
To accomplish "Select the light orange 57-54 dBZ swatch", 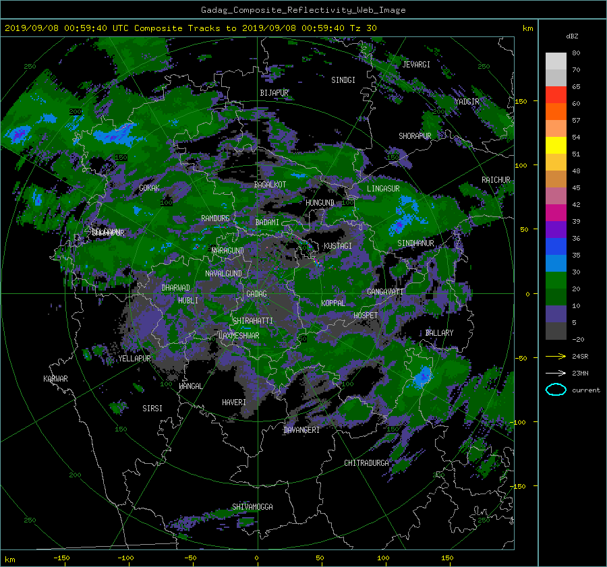I will [x=556, y=129].
